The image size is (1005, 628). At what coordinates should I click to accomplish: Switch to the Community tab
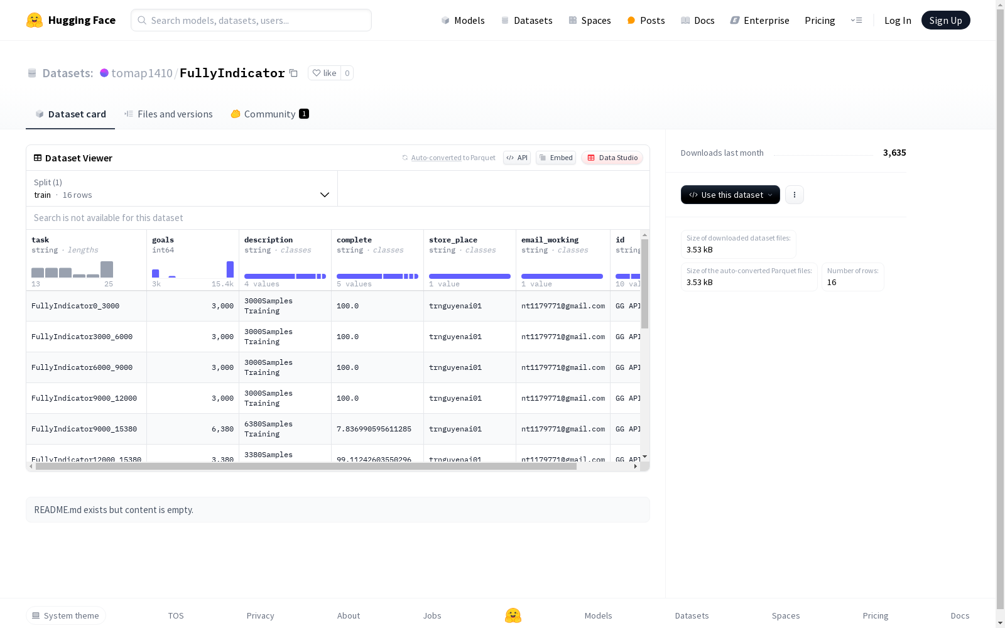[x=270, y=114]
